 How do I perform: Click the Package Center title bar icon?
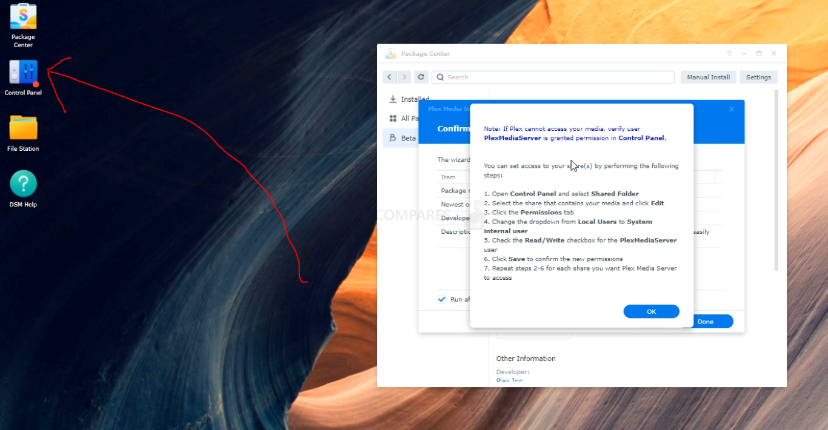[390, 53]
